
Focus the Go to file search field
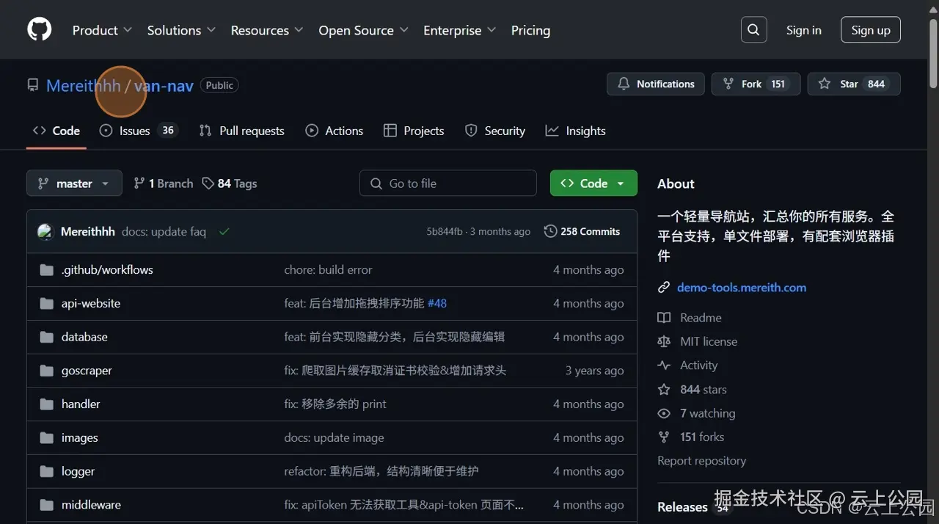tap(448, 183)
